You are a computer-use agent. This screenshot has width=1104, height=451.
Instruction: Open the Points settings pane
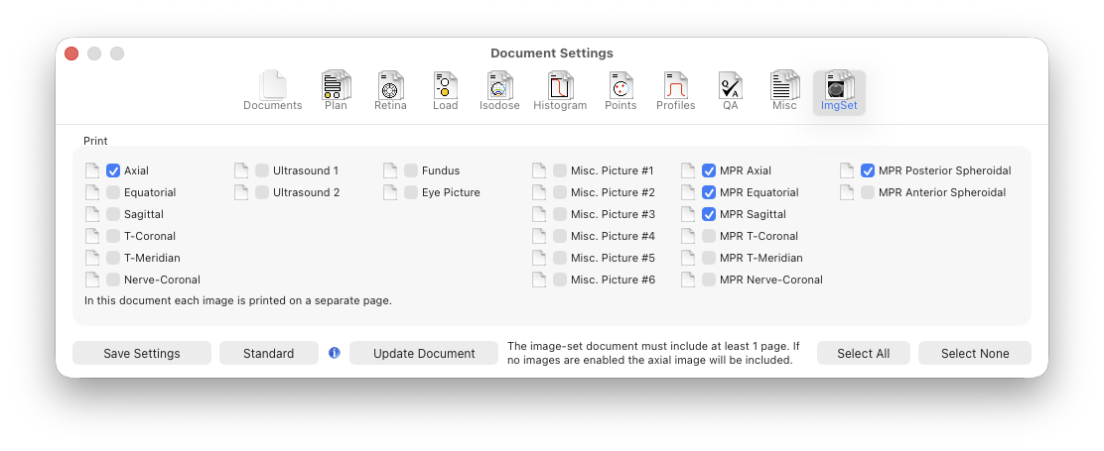point(621,91)
